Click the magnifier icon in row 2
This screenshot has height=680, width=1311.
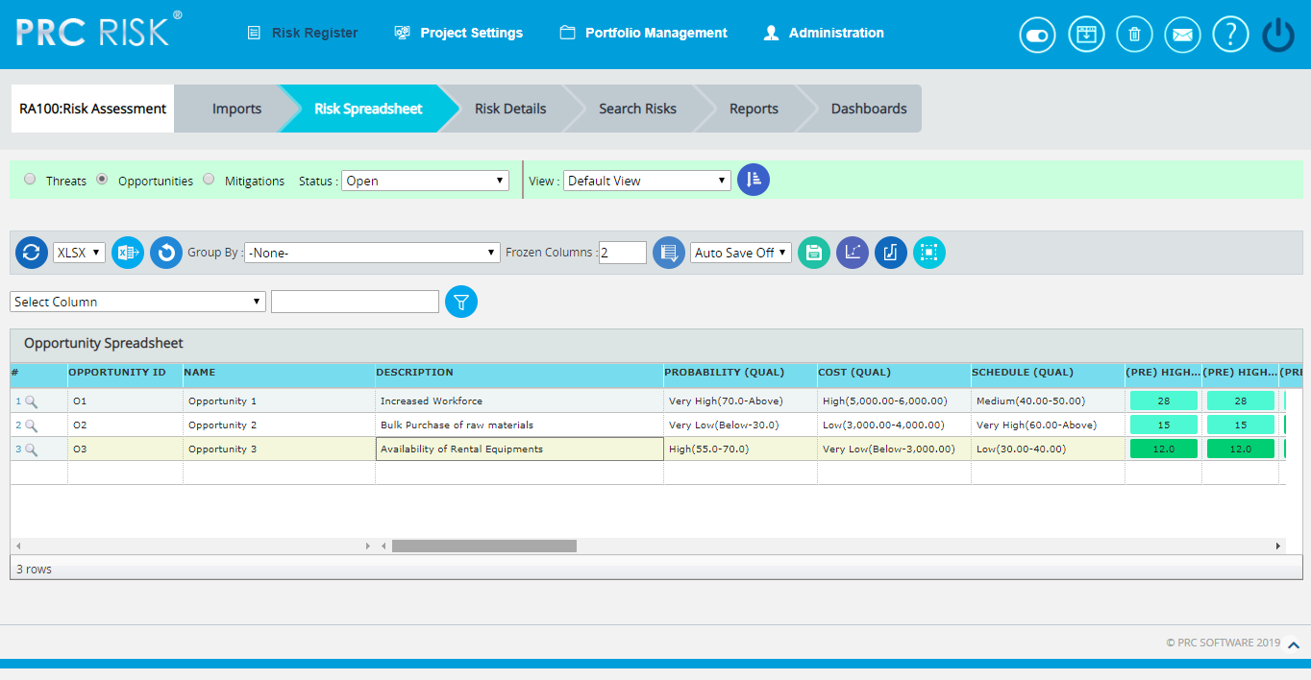32,425
